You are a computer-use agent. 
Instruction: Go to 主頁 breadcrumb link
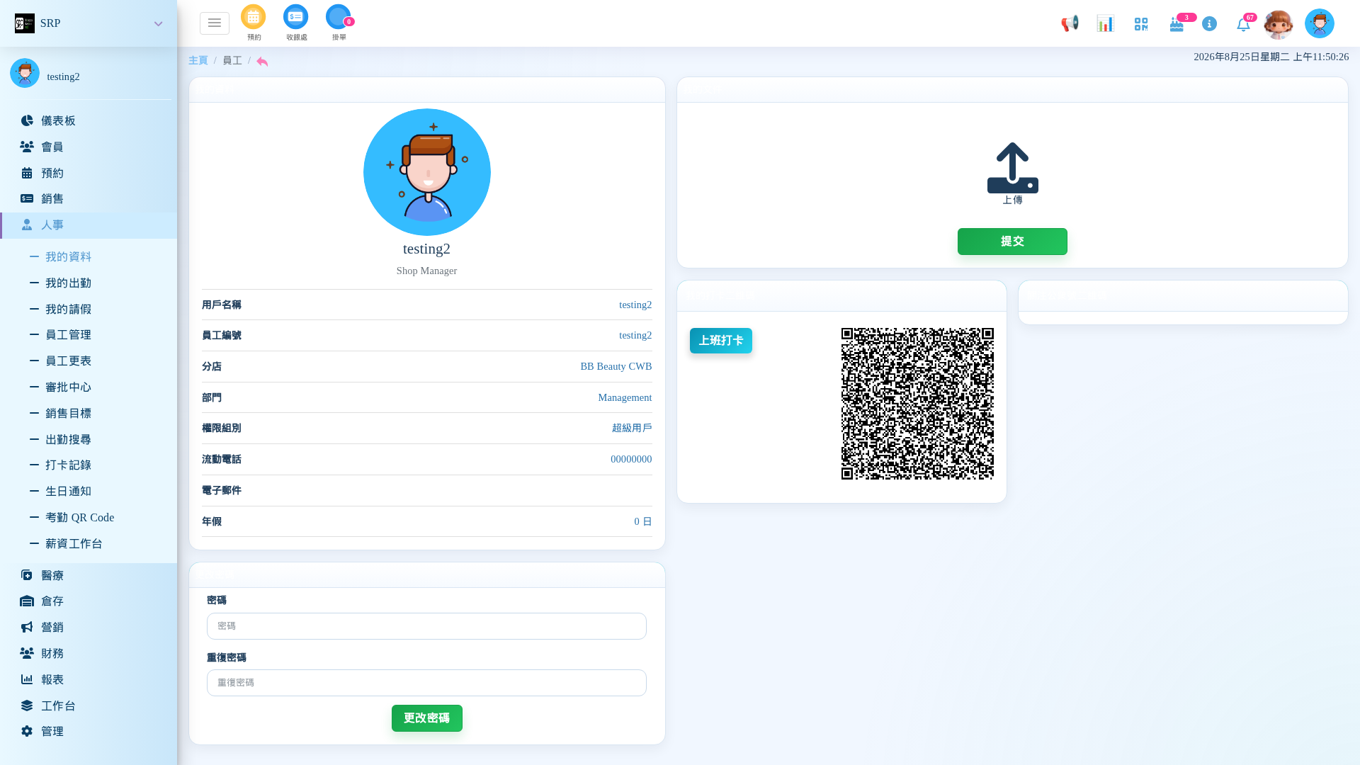point(198,61)
